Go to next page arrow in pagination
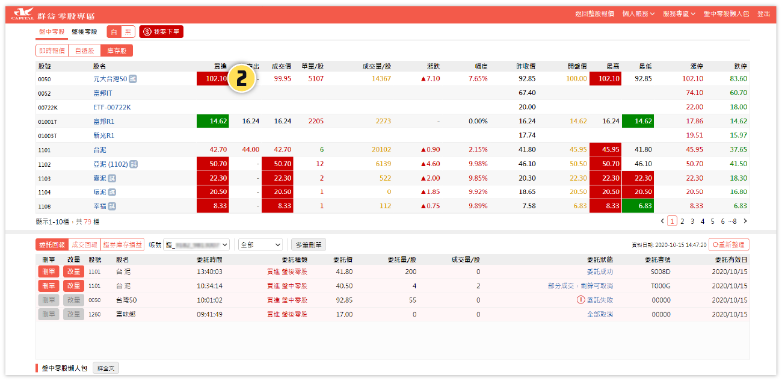This screenshot has height=381, width=782. pyautogui.click(x=745, y=221)
